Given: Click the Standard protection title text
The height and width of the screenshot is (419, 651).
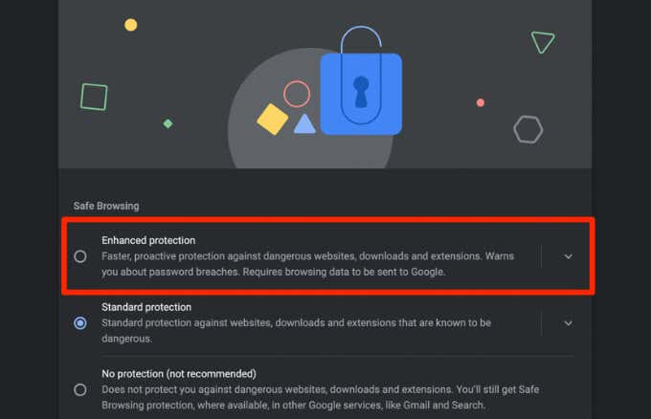Looking at the screenshot, I should tap(146, 307).
